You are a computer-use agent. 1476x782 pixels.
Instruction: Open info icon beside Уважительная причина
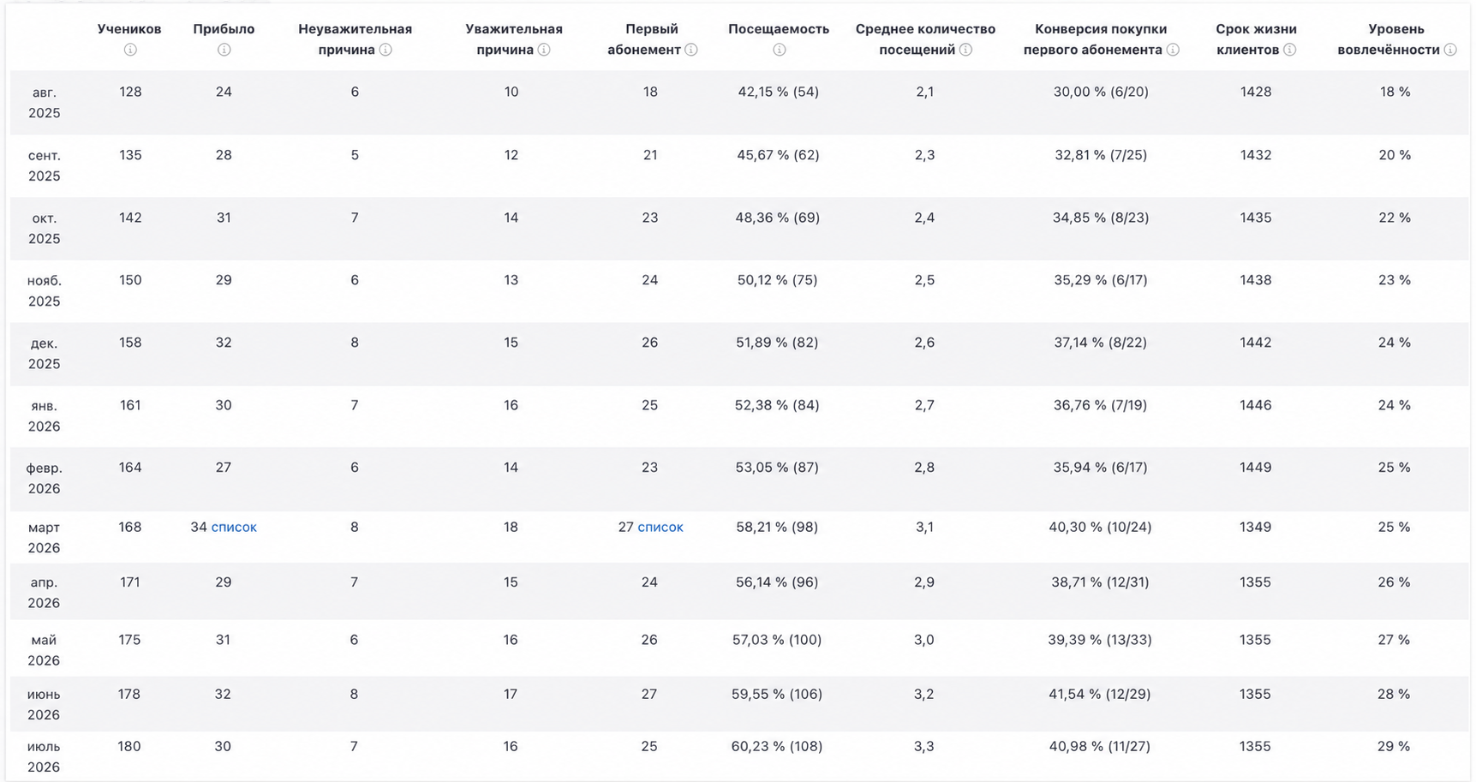[x=544, y=50]
